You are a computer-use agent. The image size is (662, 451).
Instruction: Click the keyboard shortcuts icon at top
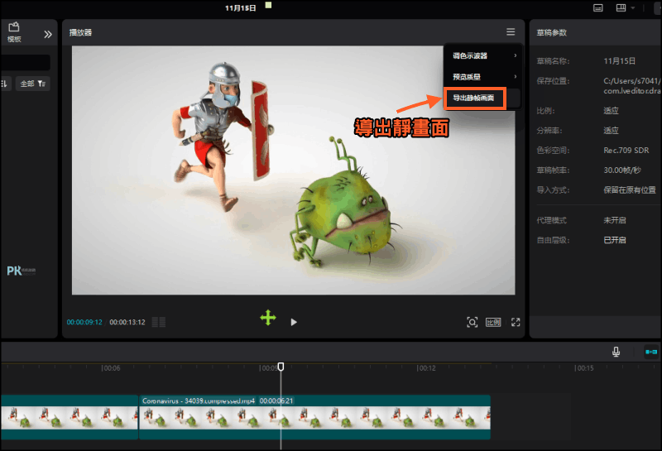coord(597,8)
